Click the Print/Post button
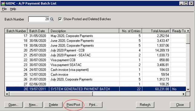The width and height of the screenshot is (195, 111). tap(73, 105)
